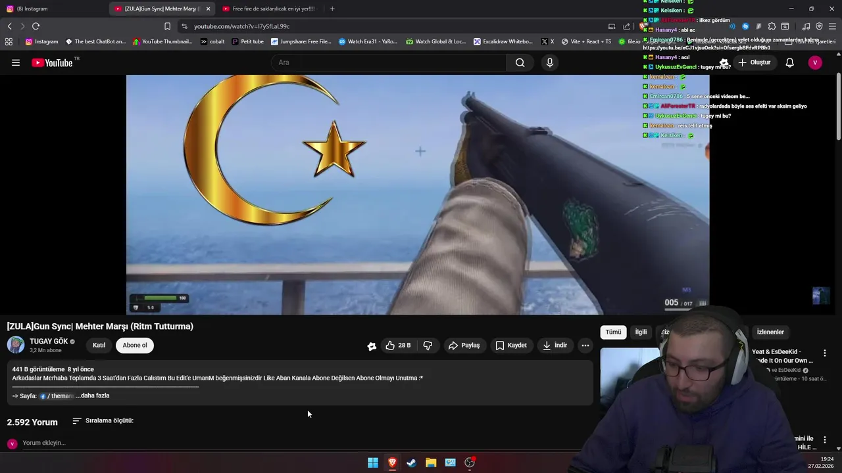Screen dimensions: 842x473
Task: Open options for Yeat & EsDeeKid video
Action: (x=824, y=353)
